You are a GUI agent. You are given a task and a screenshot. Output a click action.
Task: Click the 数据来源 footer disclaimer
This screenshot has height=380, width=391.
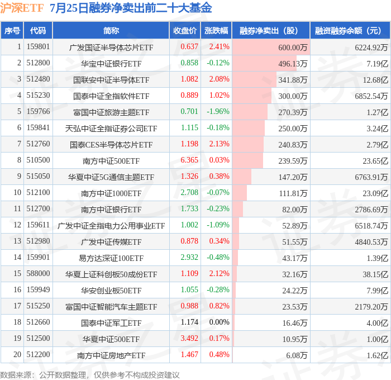[90, 375]
